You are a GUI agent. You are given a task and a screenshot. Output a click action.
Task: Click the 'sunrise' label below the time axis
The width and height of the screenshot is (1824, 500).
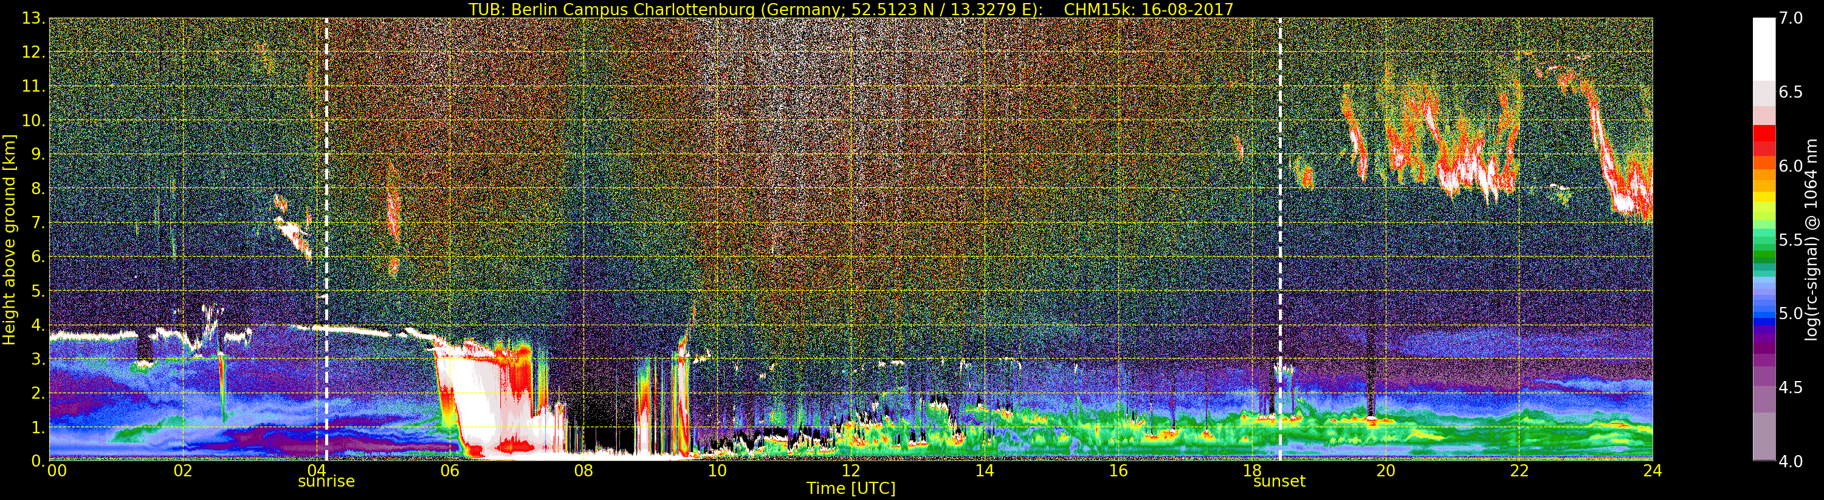pos(326,482)
